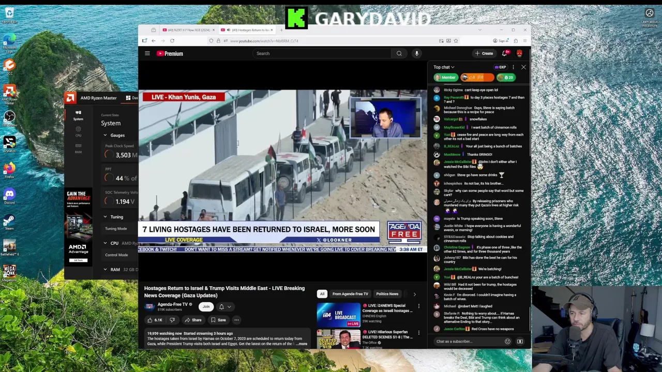662x372 pixels.
Task: Open the Discord desktop shortcut
Action: [9, 196]
